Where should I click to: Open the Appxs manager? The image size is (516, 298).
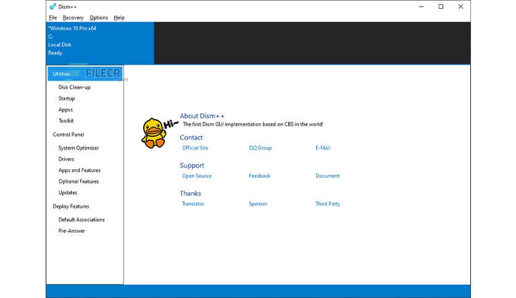pyautogui.click(x=65, y=110)
